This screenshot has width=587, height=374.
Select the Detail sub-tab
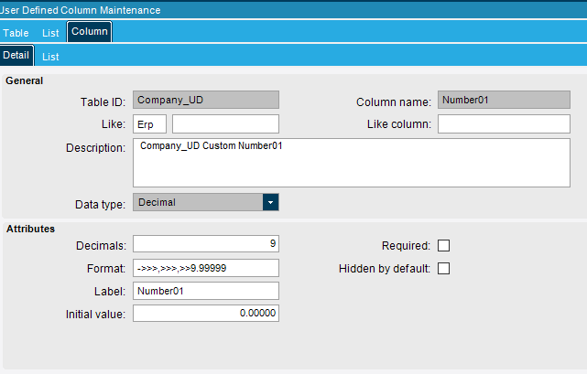point(16,56)
